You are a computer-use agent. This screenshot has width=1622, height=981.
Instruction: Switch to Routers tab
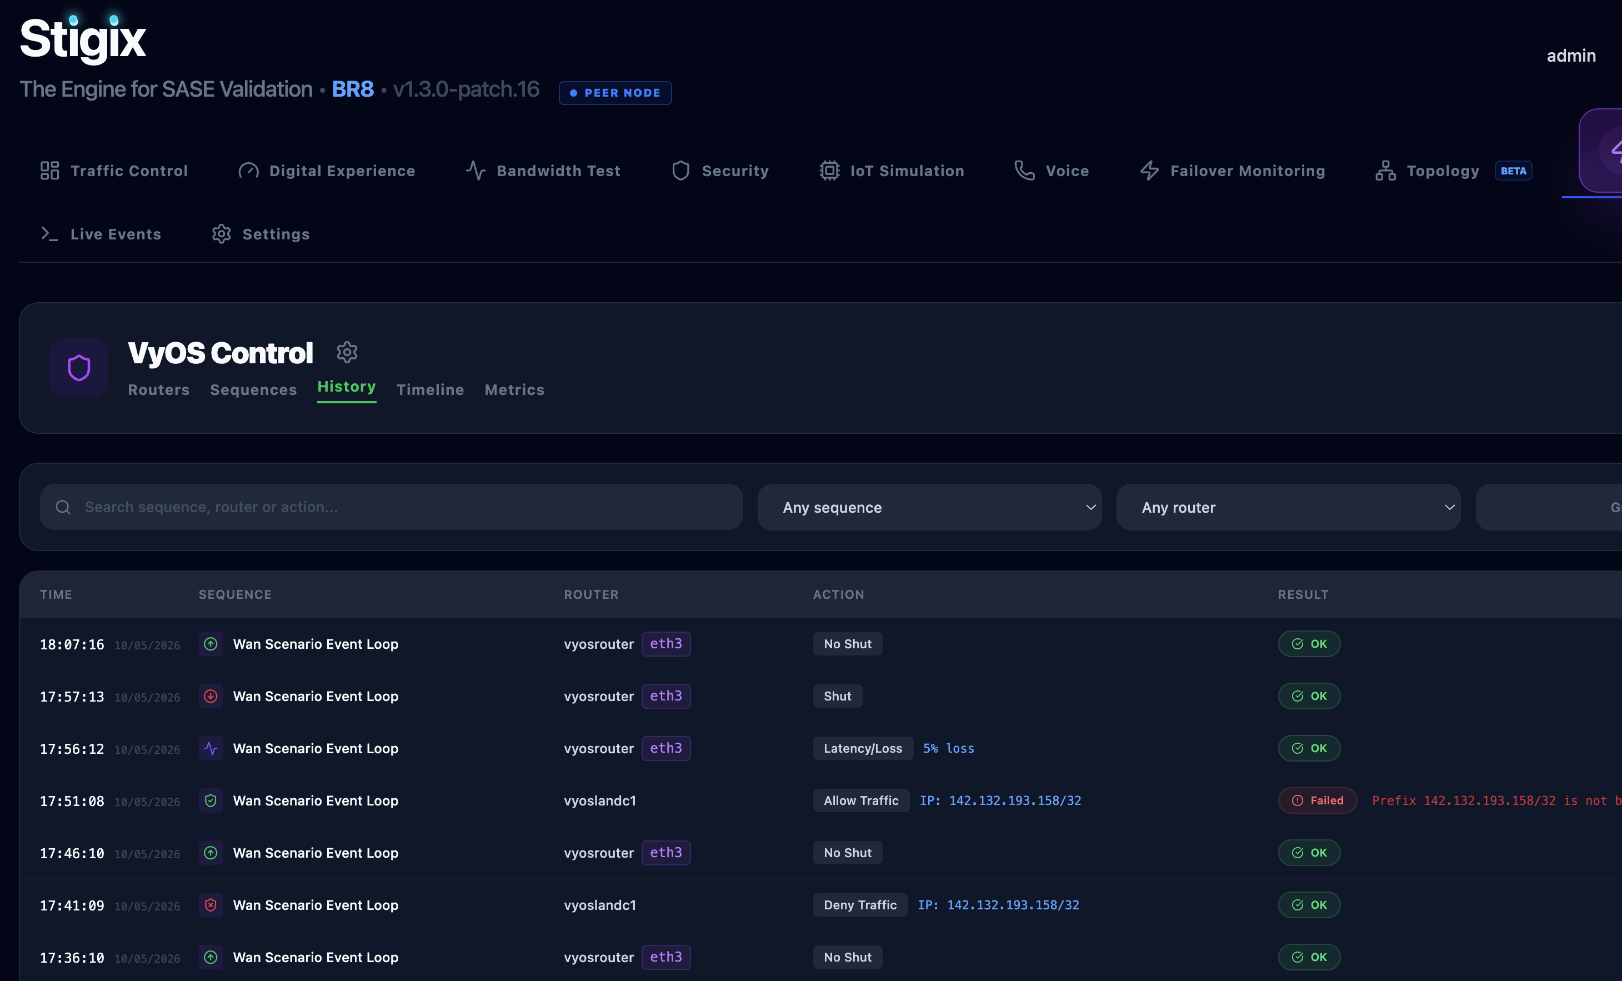[x=159, y=390]
